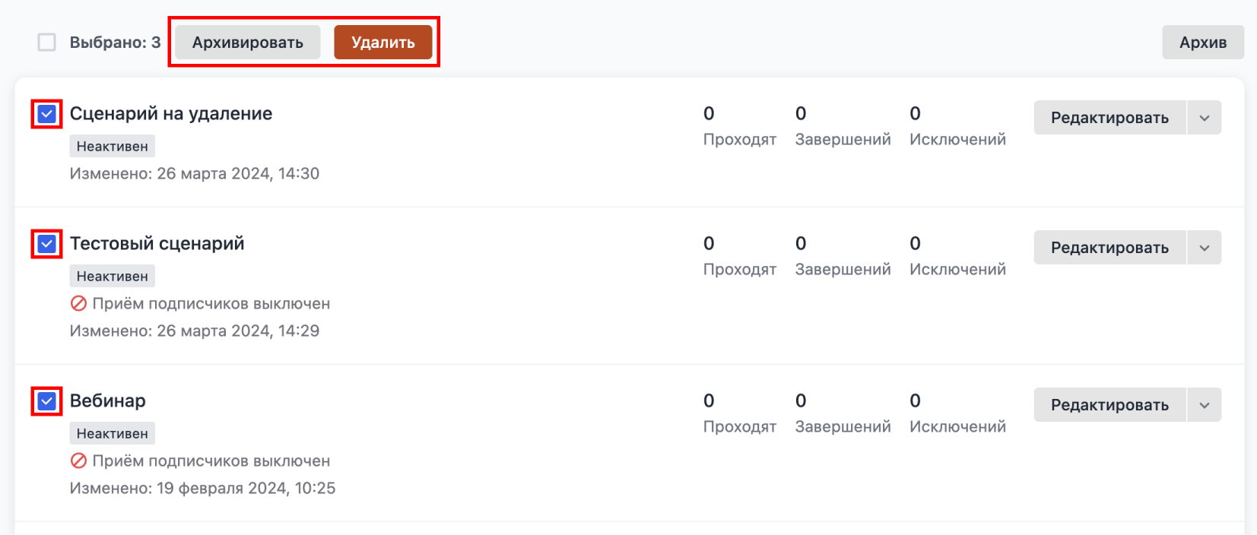Click the Архивировать button
The width and height of the screenshot is (1257, 535).
(x=246, y=43)
